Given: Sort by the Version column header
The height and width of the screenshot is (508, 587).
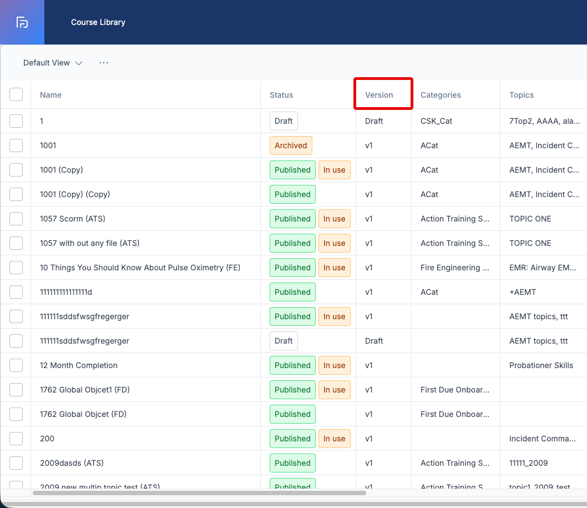Looking at the screenshot, I should (x=379, y=95).
